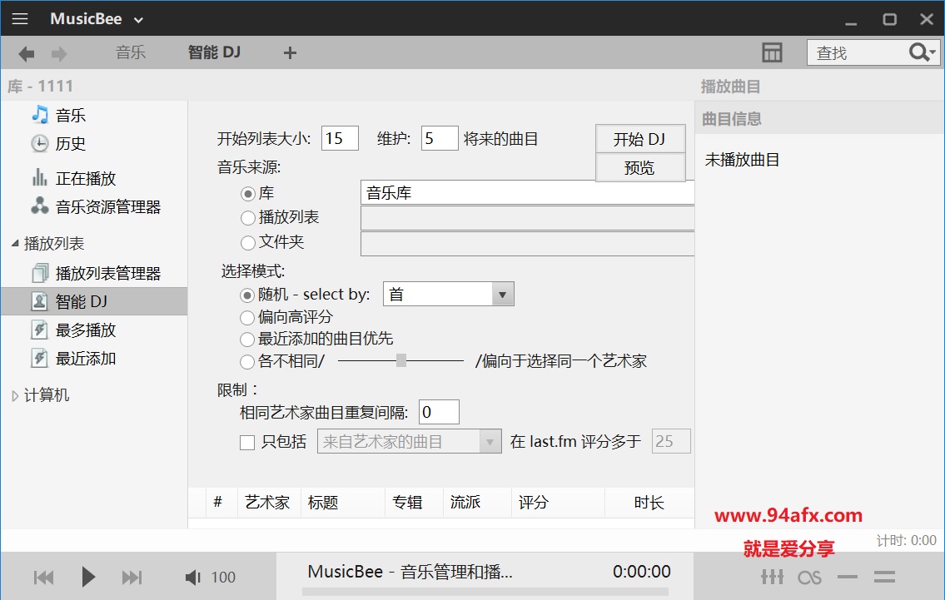The height and width of the screenshot is (600, 945).
Task: Mute with the speaker volume icon
Action: 193,578
